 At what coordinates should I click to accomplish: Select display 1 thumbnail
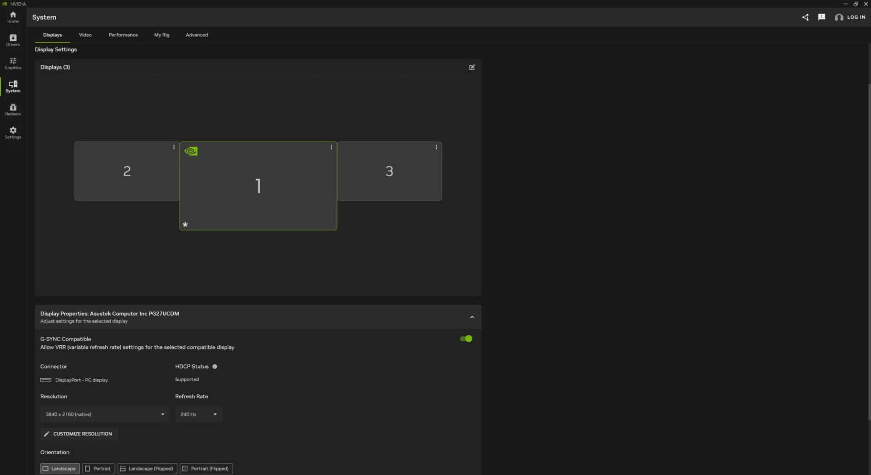[258, 186]
